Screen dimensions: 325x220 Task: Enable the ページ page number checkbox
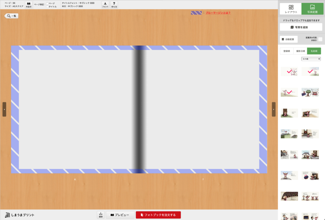[47, 3]
